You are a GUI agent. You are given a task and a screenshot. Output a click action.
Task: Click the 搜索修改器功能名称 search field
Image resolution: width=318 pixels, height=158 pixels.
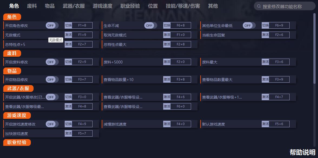[285, 6]
